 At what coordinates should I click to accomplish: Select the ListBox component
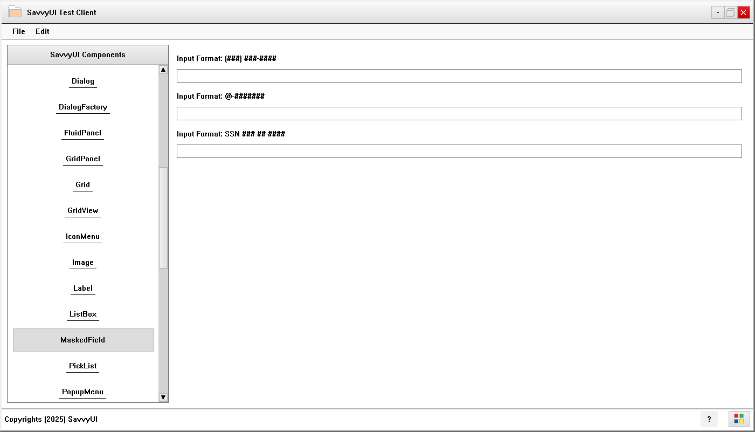(x=82, y=314)
